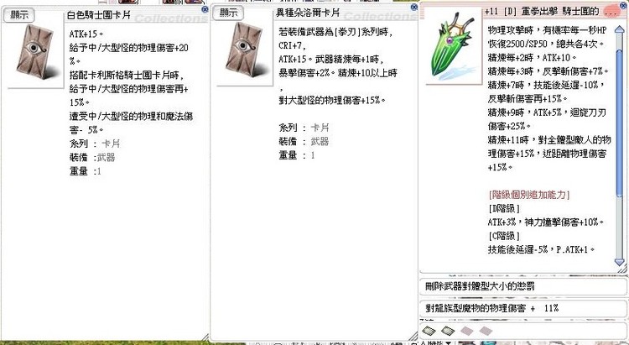Click the [C階級] label
This screenshot has height=345, width=629.
click(504, 236)
